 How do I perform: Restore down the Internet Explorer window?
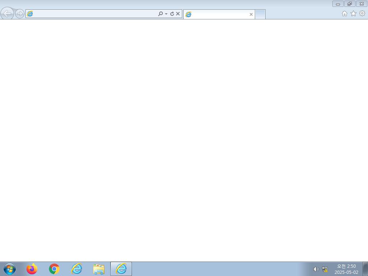350,4
